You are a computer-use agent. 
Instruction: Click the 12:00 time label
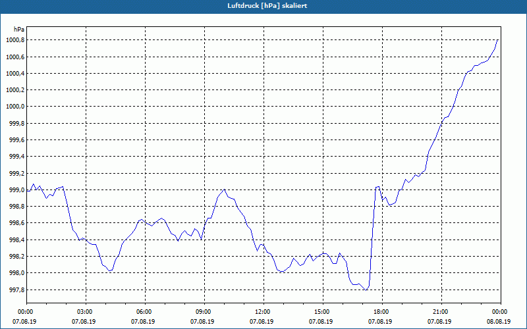click(x=263, y=312)
